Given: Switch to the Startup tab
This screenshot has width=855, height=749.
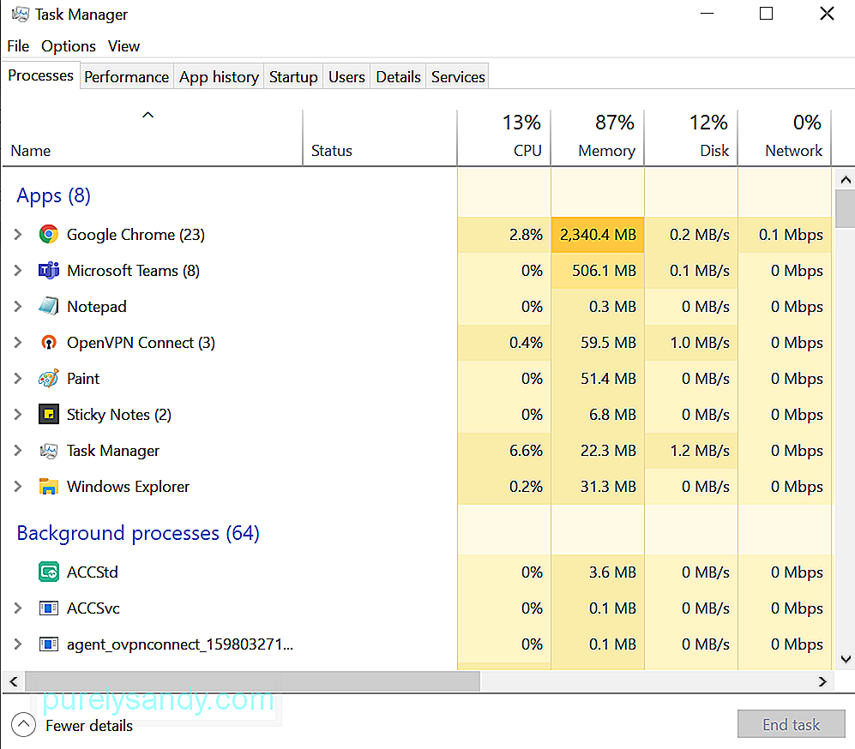Looking at the screenshot, I should (293, 77).
